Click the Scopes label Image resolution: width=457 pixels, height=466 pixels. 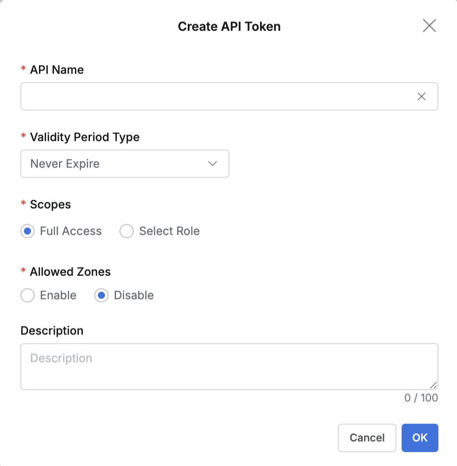[x=50, y=205]
